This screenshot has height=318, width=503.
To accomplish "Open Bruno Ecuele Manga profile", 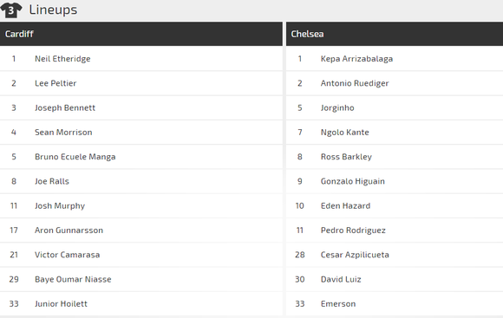I will point(75,157).
